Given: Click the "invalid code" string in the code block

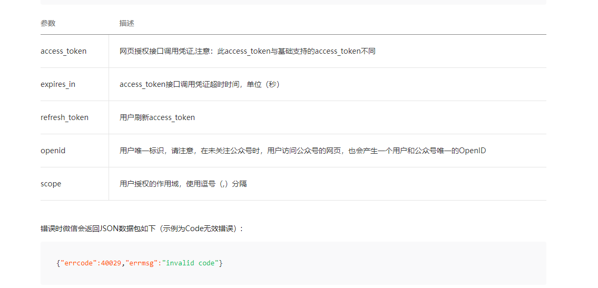Looking at the screenshot, I should click(x=190, y=263).
